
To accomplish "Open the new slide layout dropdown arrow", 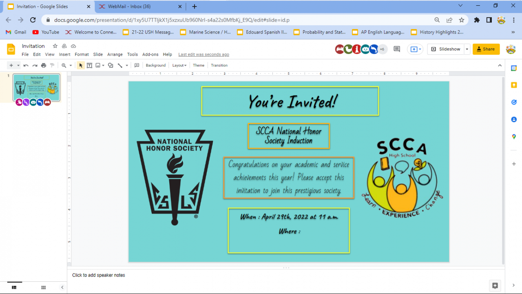I will point(18,65).
